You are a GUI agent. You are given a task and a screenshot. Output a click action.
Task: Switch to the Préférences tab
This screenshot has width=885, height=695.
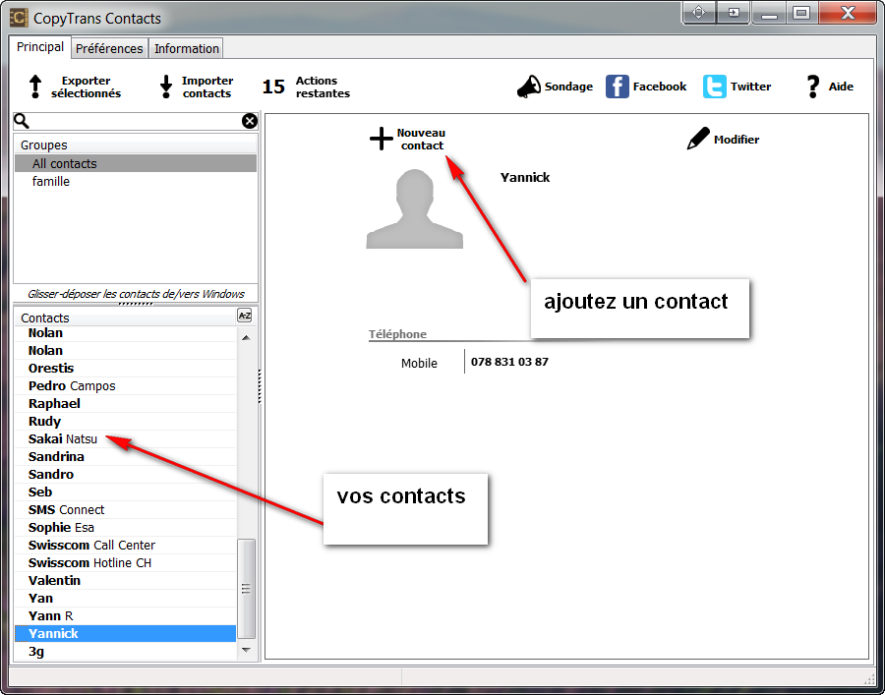(x=109, y=47)
